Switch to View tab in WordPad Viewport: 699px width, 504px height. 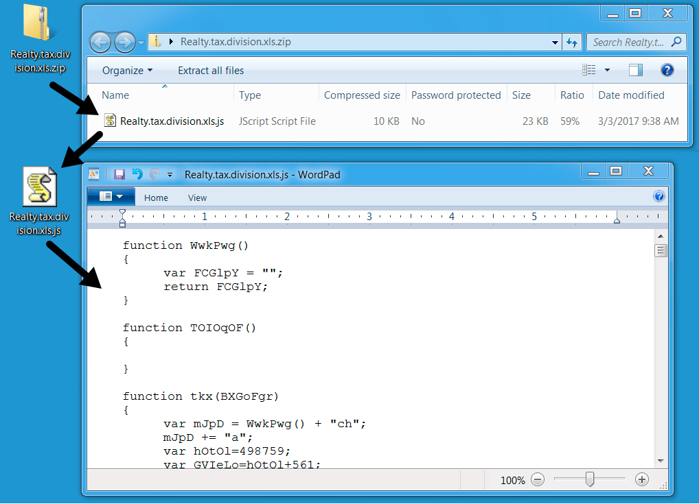click(x=197, y=197)
